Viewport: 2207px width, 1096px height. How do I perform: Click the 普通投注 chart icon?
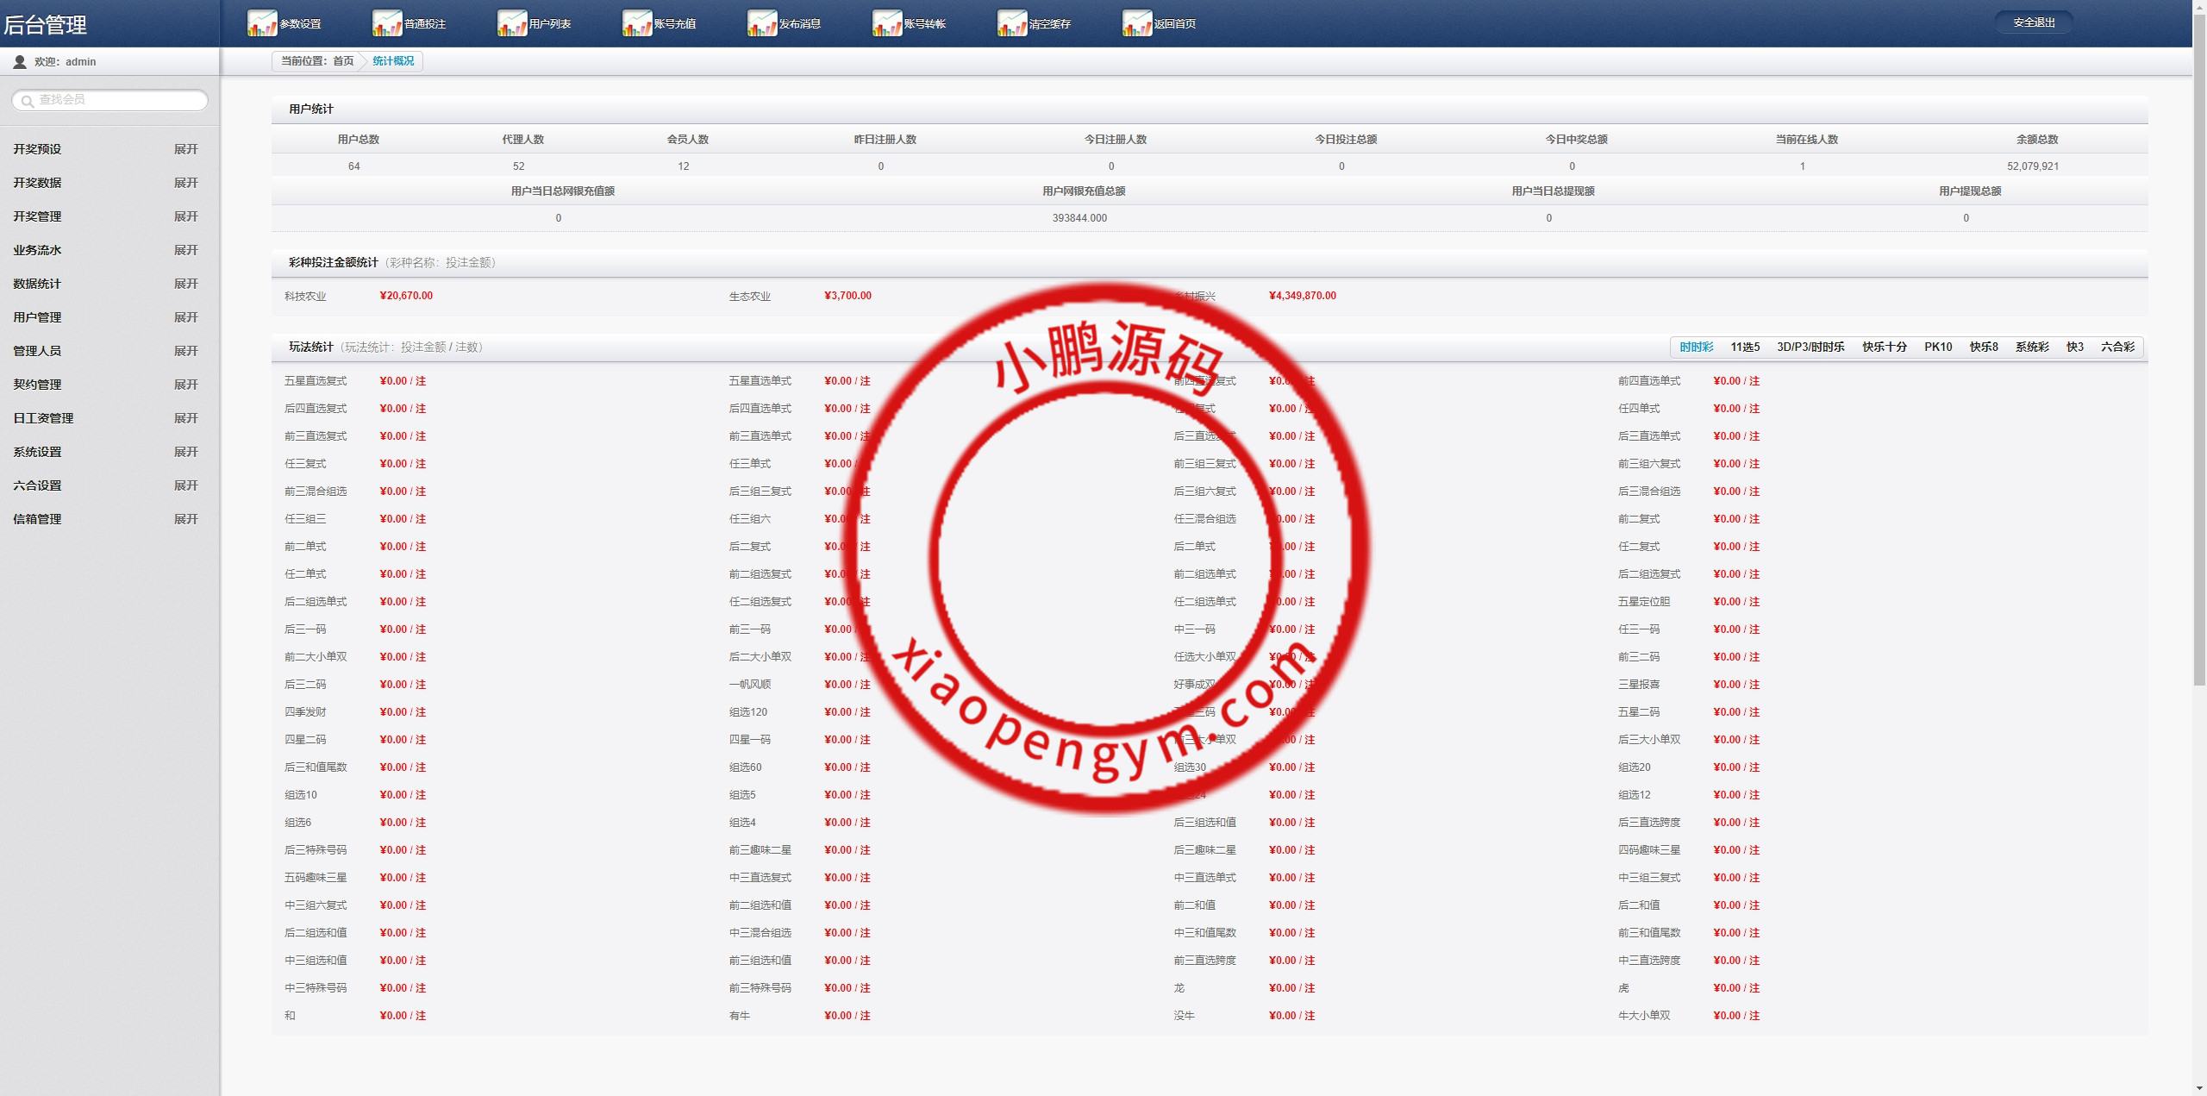tap(386, 23)
